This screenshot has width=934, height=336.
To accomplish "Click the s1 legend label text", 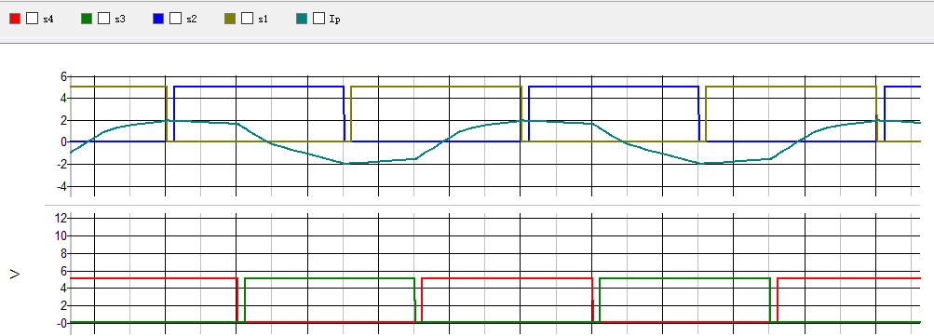I will pyautogui.click(x=263, y=19).
